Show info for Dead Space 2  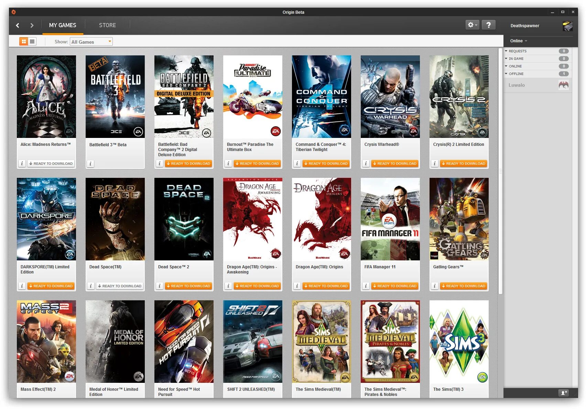(160, 286)
